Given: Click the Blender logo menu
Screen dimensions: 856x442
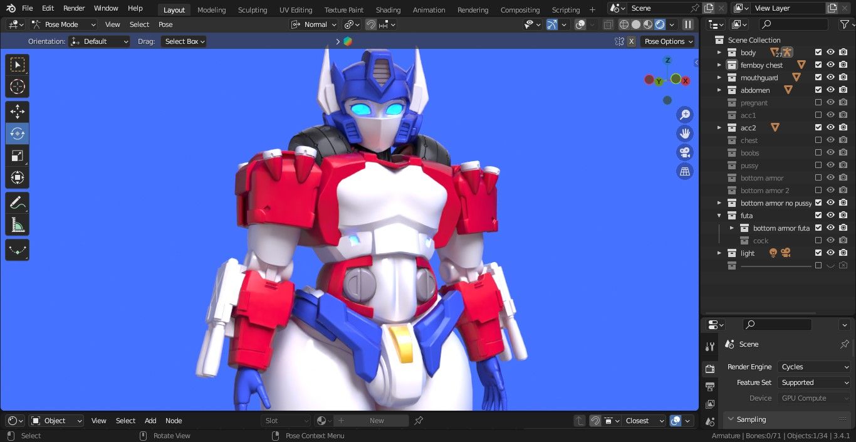Looking at the screenshot, I should point(11,8).
